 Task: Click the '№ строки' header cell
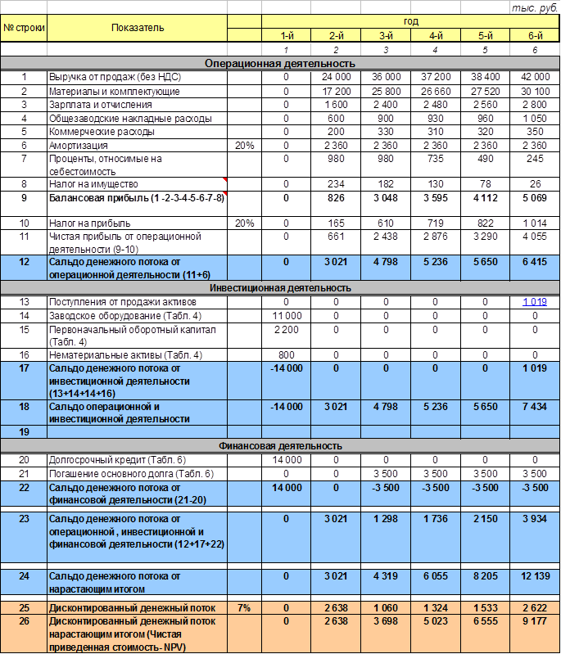24,28
